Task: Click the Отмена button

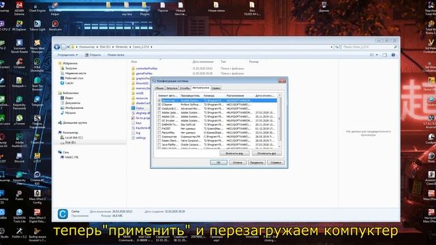Action: tap(238, 163)
